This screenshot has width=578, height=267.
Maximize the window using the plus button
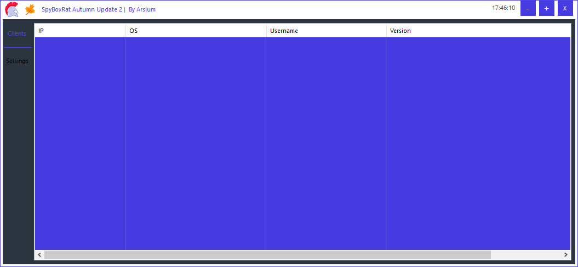546,8
